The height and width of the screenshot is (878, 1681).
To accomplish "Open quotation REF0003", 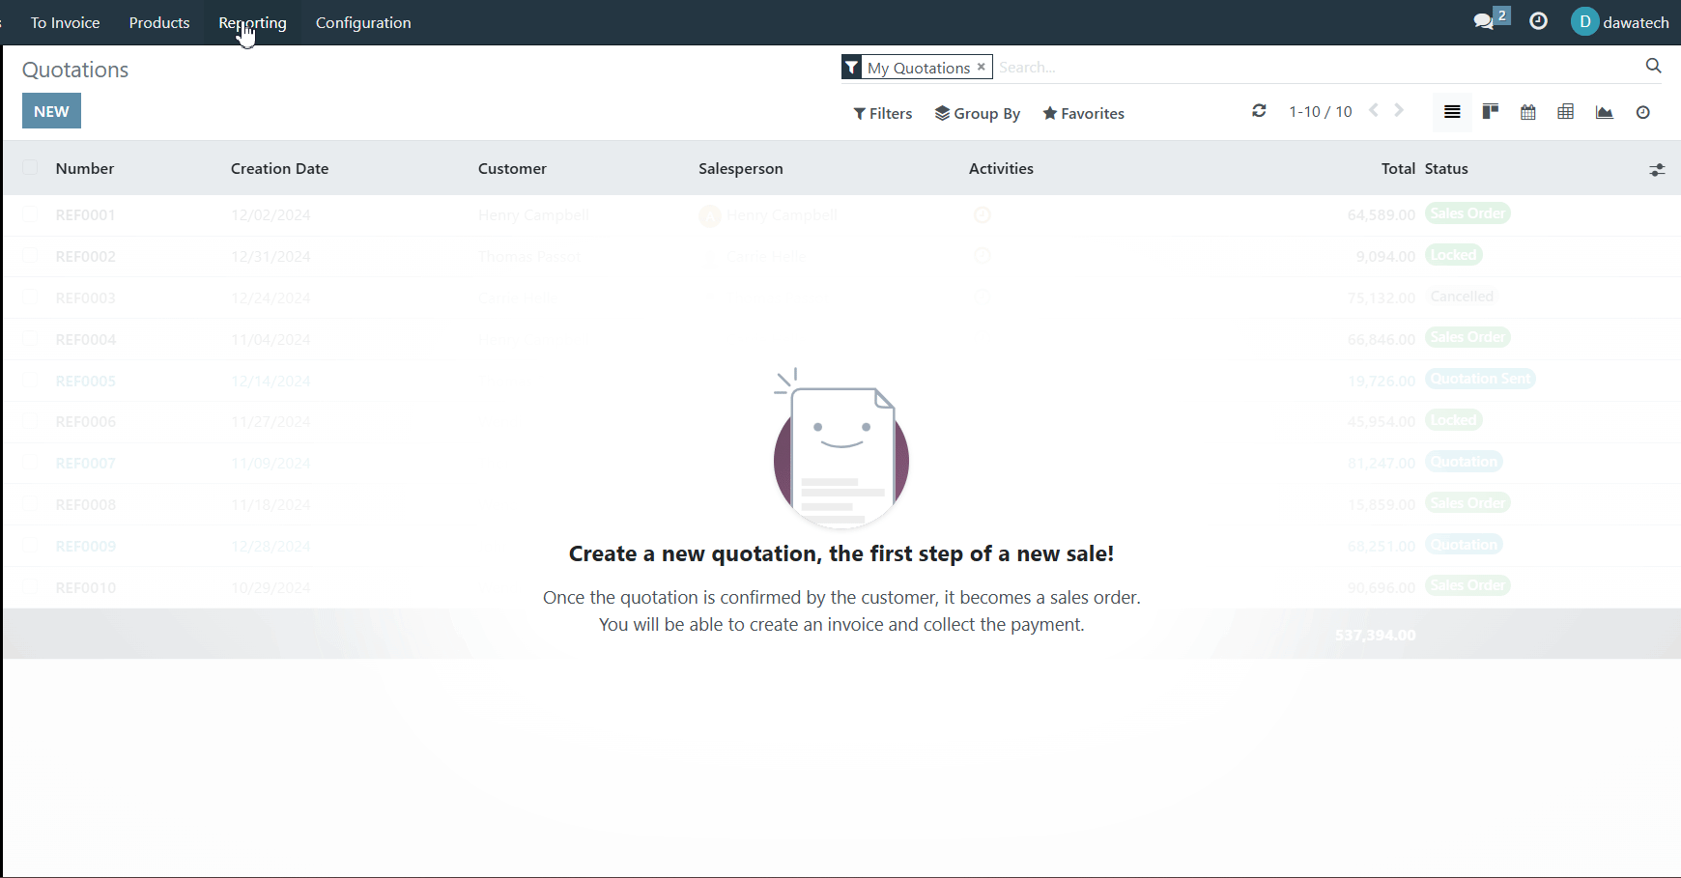I will point(85,297).
